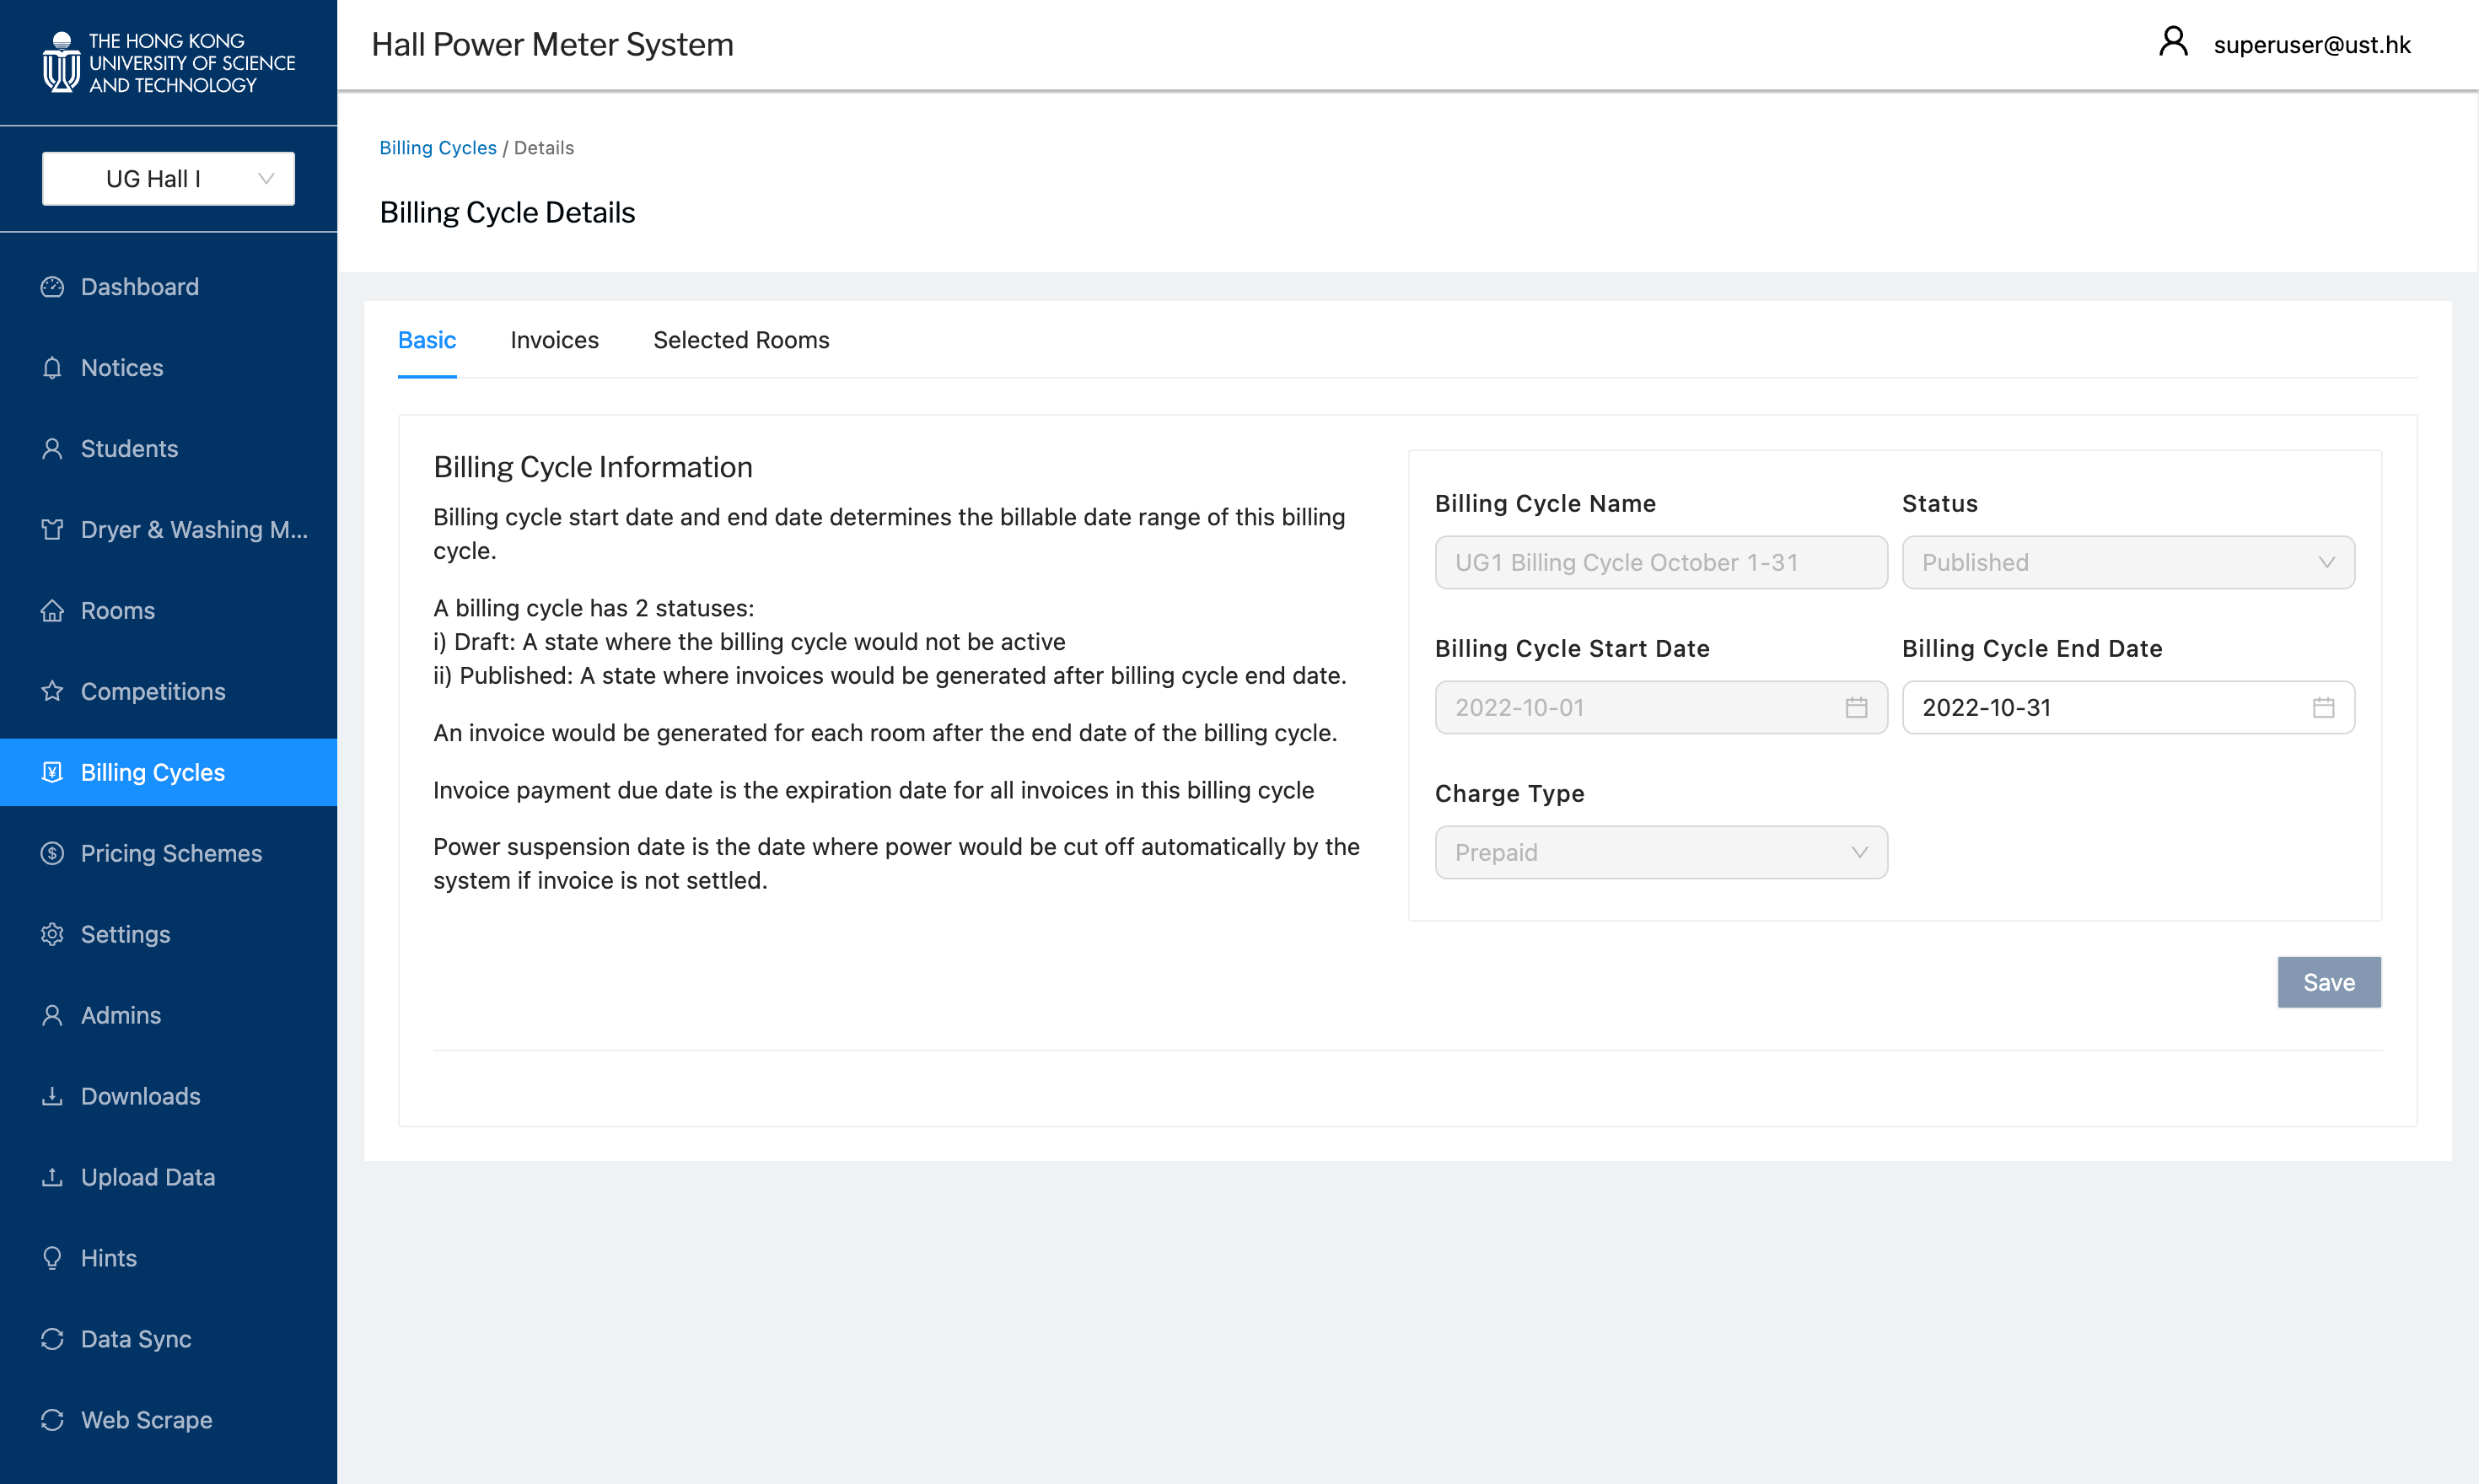The height and width of the screenshot is (1484, 2479).
Task: Click the Save button
Action: (2329, 982)
